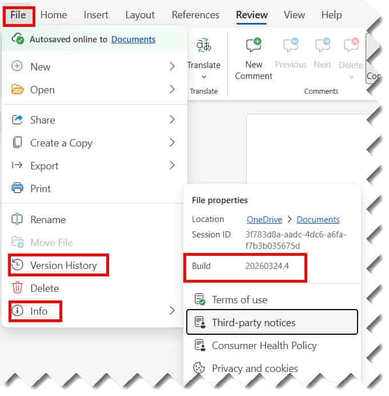This screenshot has width=389, height=396.
Task: Choose the New menu entry
Action: pos(94,67)
